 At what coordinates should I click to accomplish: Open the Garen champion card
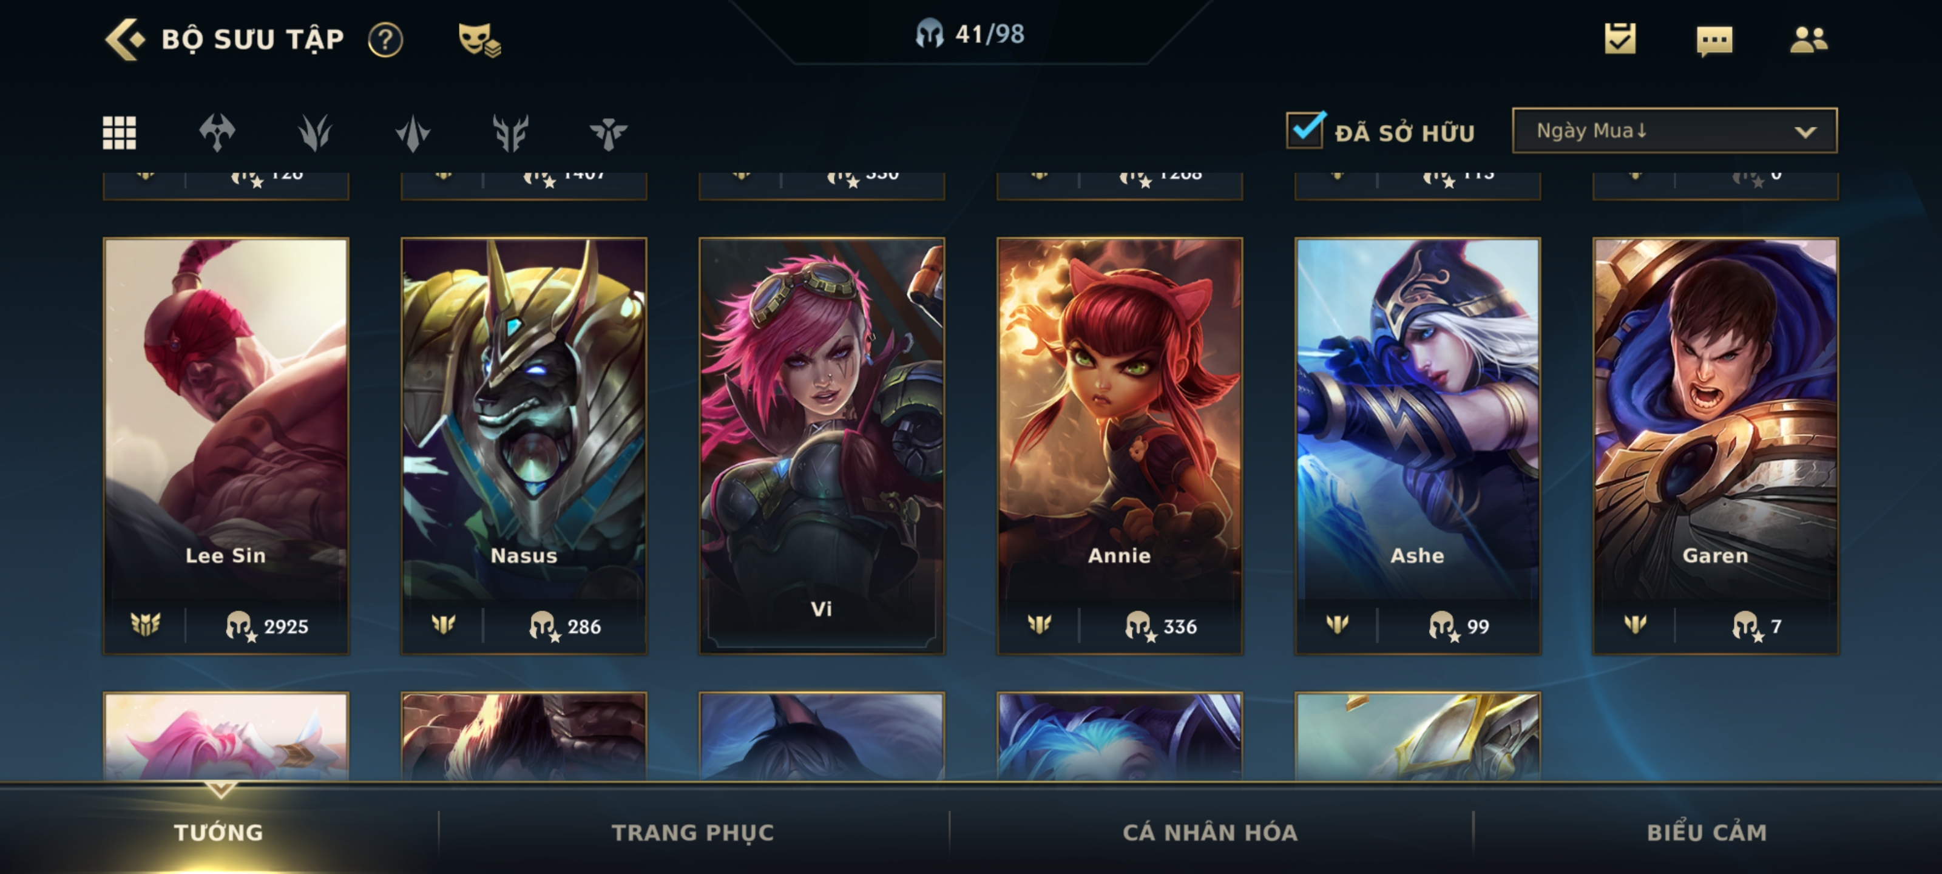tap(1715, 445)
